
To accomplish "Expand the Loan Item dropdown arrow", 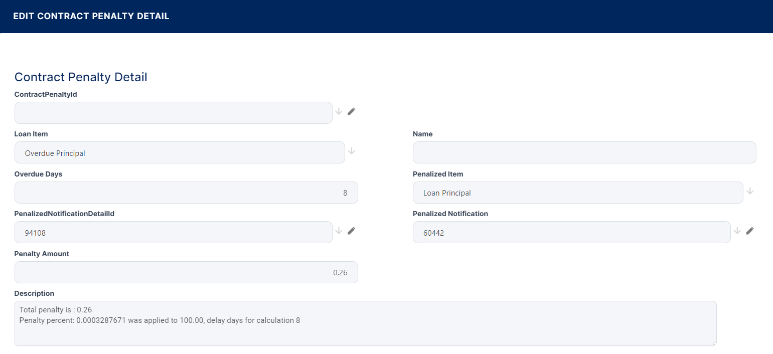I will 352,151.
